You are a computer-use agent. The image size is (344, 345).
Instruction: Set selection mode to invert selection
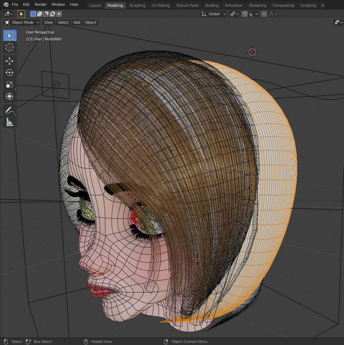pyautogui.click(x=52, y=14)
